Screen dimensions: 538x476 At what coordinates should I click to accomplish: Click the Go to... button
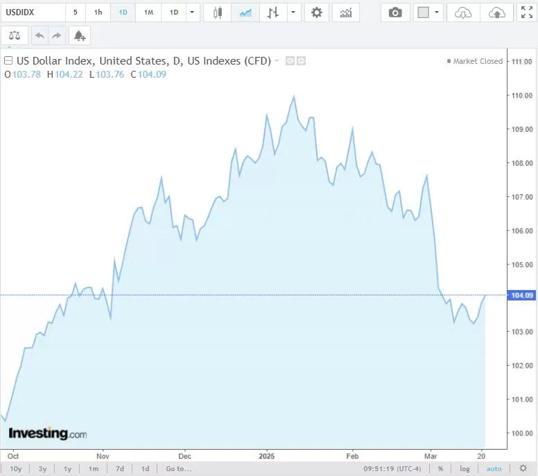point(179,469)
